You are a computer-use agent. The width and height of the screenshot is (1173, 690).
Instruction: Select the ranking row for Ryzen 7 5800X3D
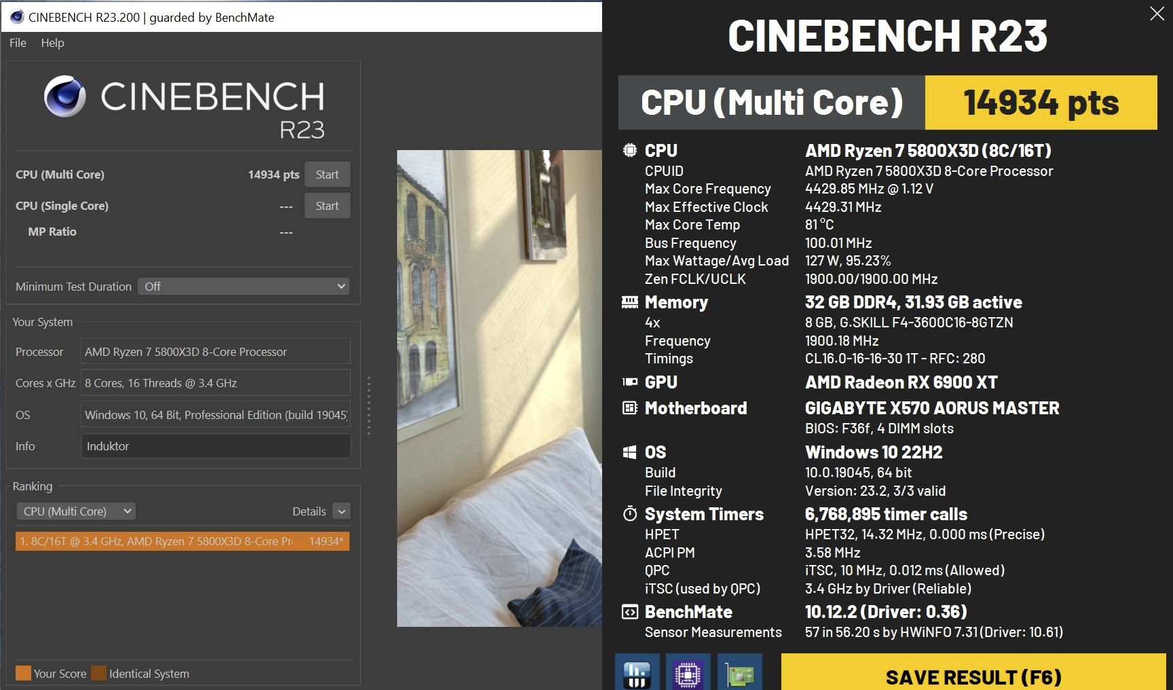tap(183, 541)
